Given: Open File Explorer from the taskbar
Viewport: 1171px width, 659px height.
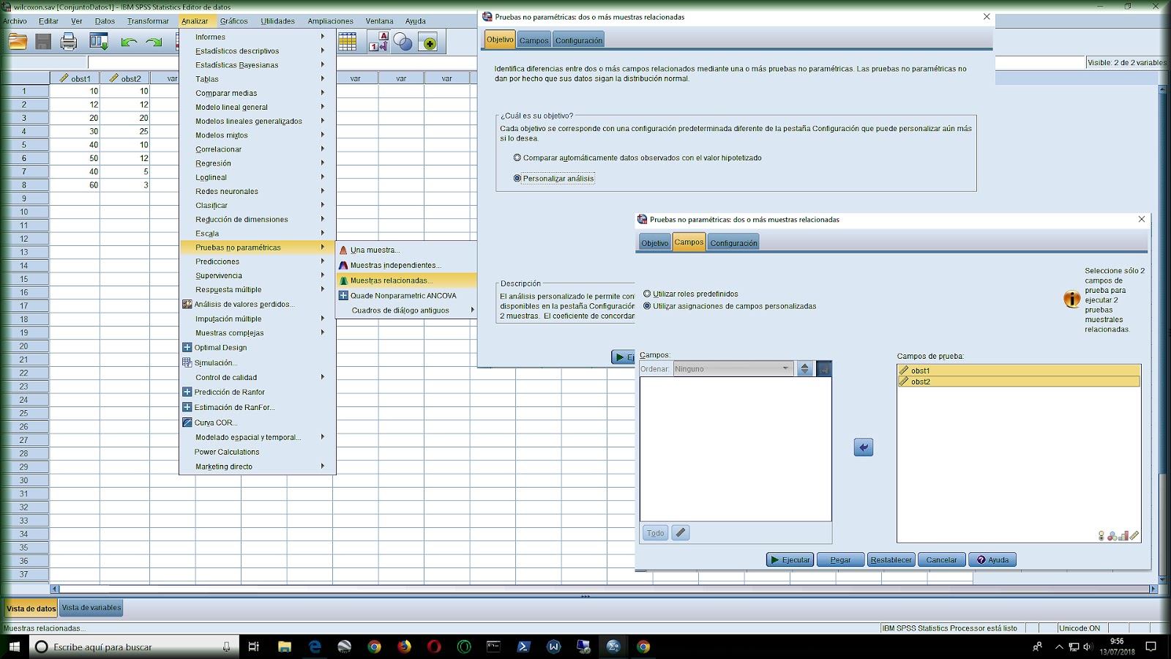Looking at the screenshot, I should coord(285,647).
